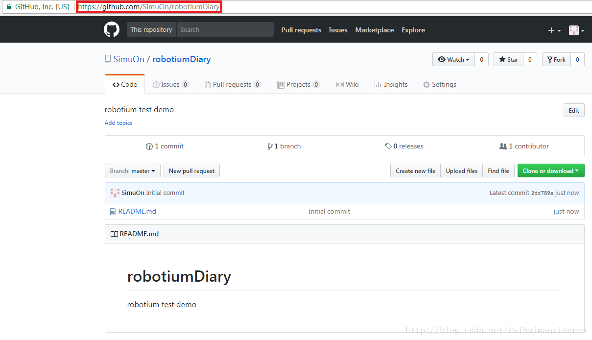
Task: Click the forks count 0
Action: pos(577,60)
